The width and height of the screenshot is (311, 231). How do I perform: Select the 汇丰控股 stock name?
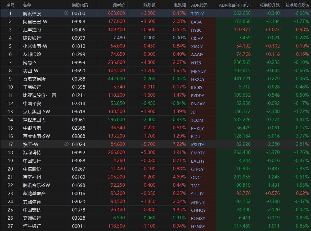(32, 30)
